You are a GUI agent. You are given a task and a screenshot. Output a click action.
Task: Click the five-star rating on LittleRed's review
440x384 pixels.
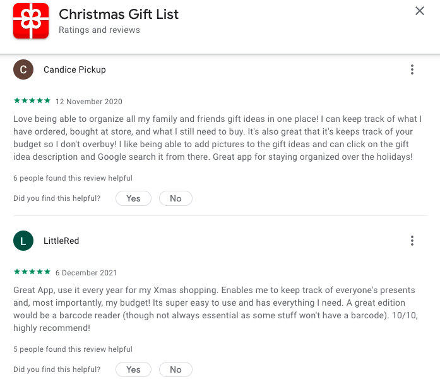coord(32,272)
